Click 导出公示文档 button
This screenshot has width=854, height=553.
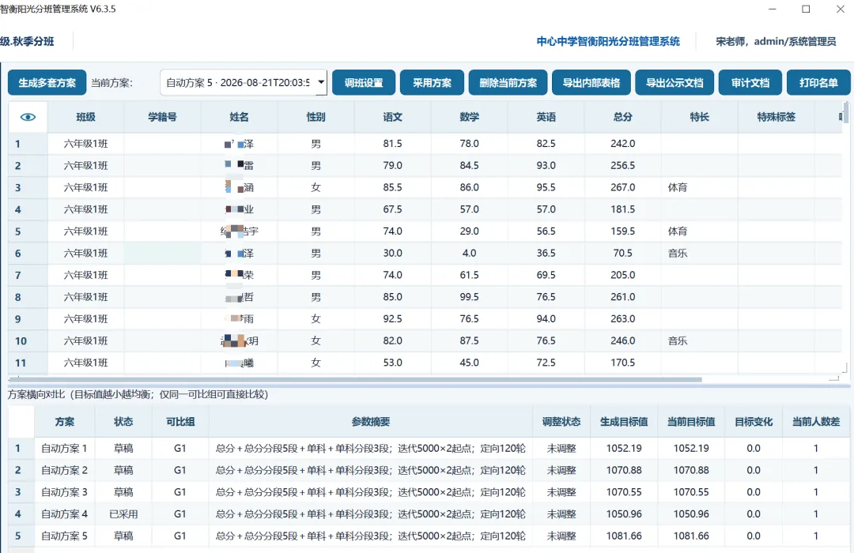pos(675,83)
